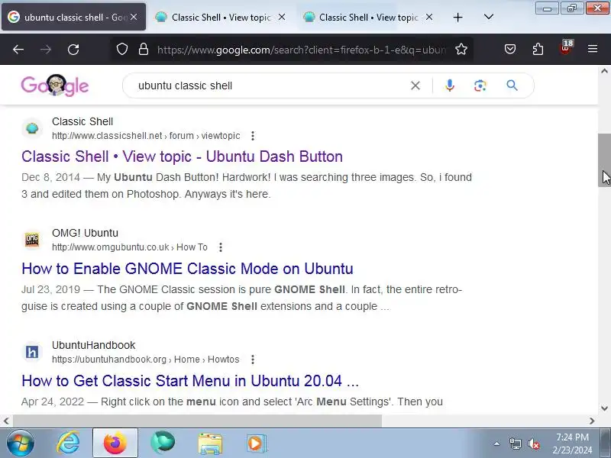Close the ubuntu classic shell Google tab
This screenshot has height=458, width=611.
click(134, 17)
